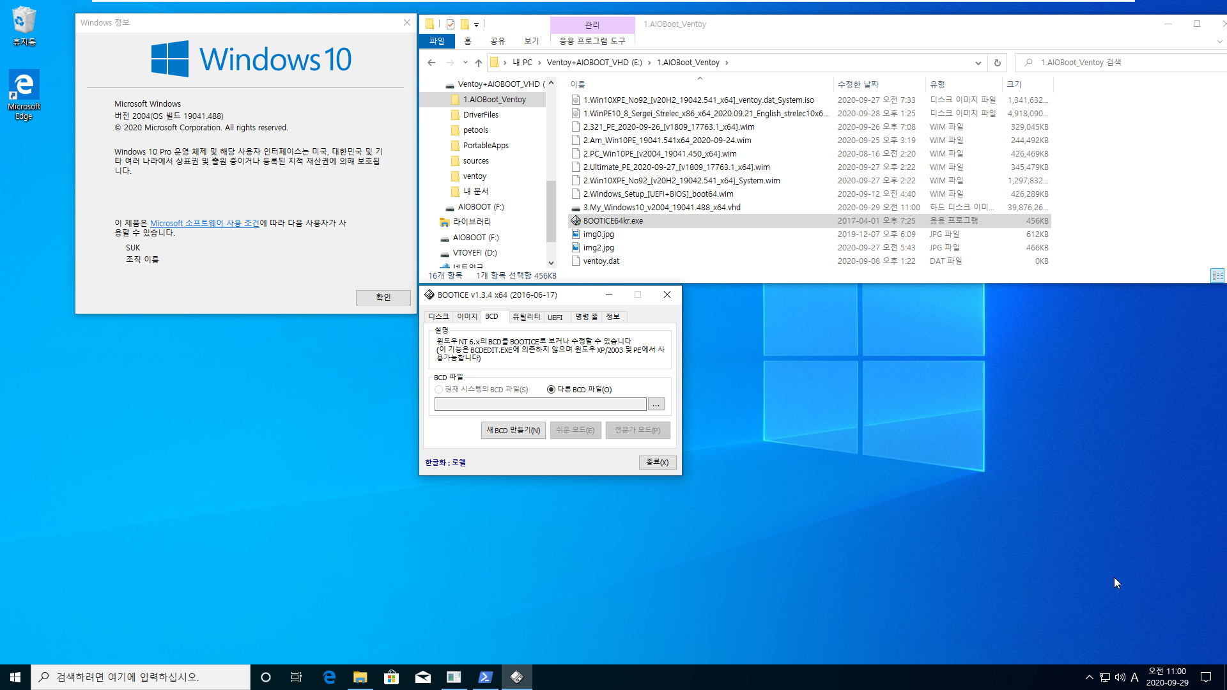Click BCD file browse (...) button

tap(656, 404)
